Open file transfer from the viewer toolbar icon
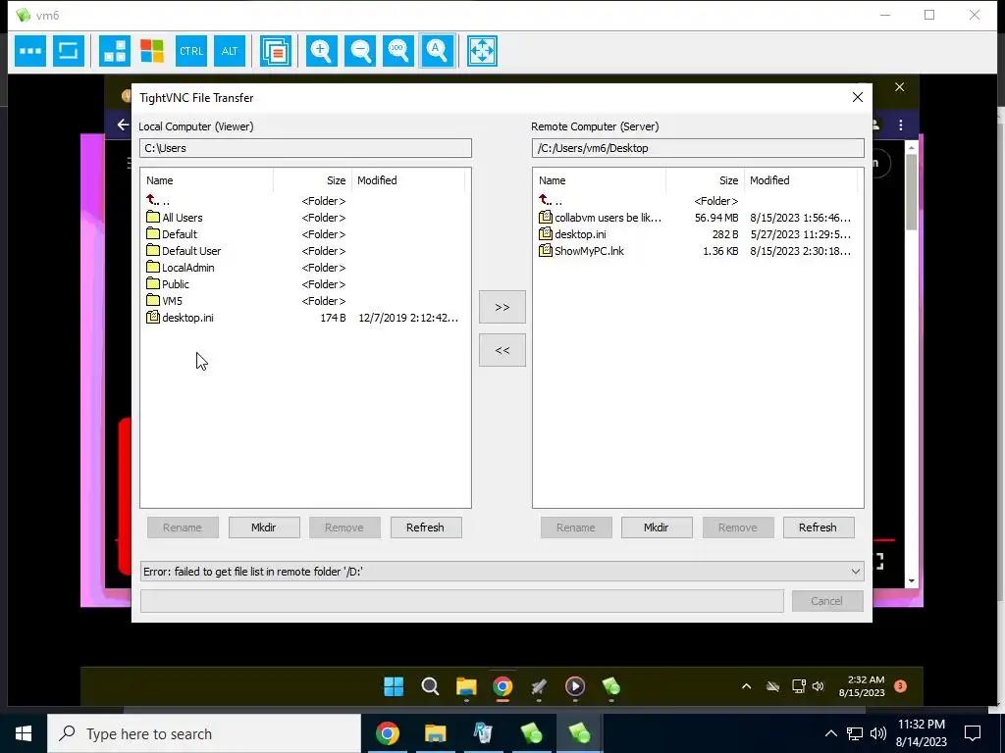Screen dimensions: 1005x753 tap(276, 51)
